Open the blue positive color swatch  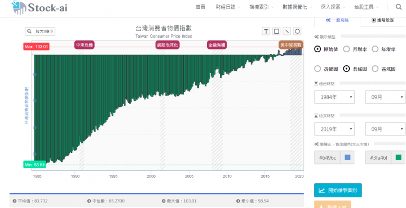(x=347, y=157)
